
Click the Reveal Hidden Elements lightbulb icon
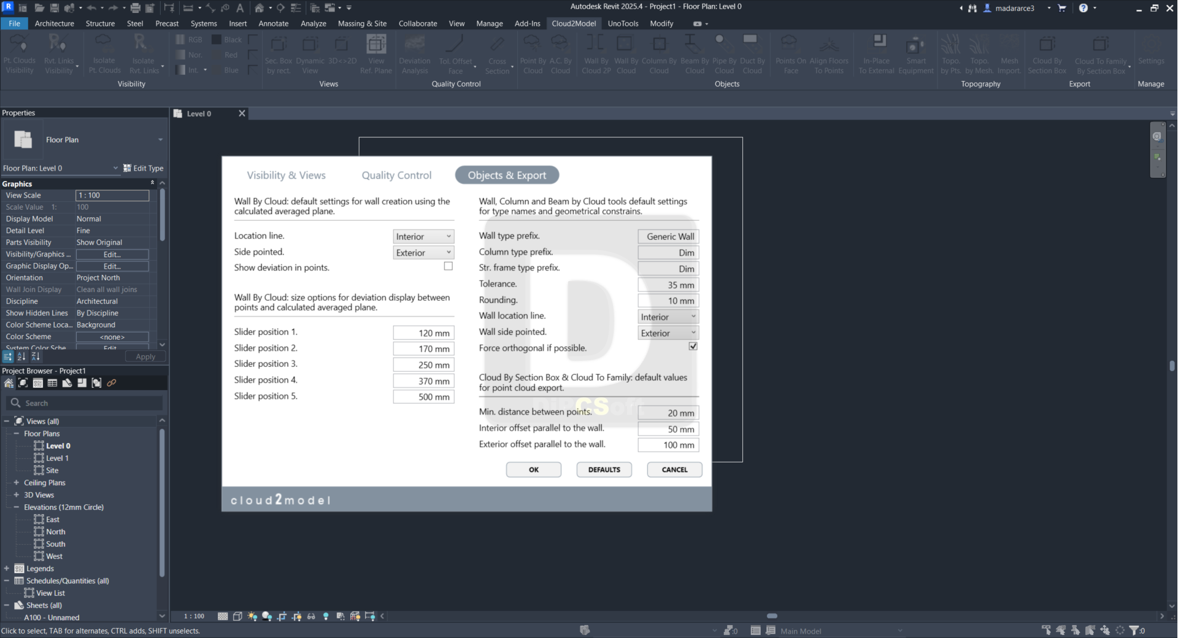[326, 616]
